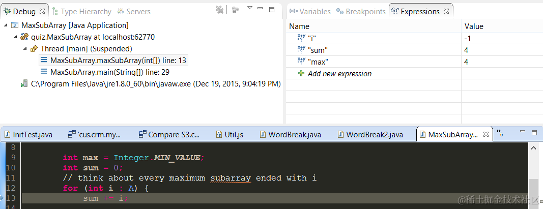Select the "sum" watch expression
The height and width of the screenshot is (209, 543).
coord(318,50)
